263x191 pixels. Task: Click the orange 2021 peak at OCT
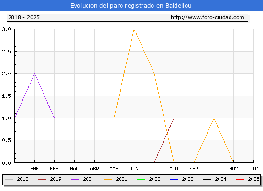coord(214,118)
